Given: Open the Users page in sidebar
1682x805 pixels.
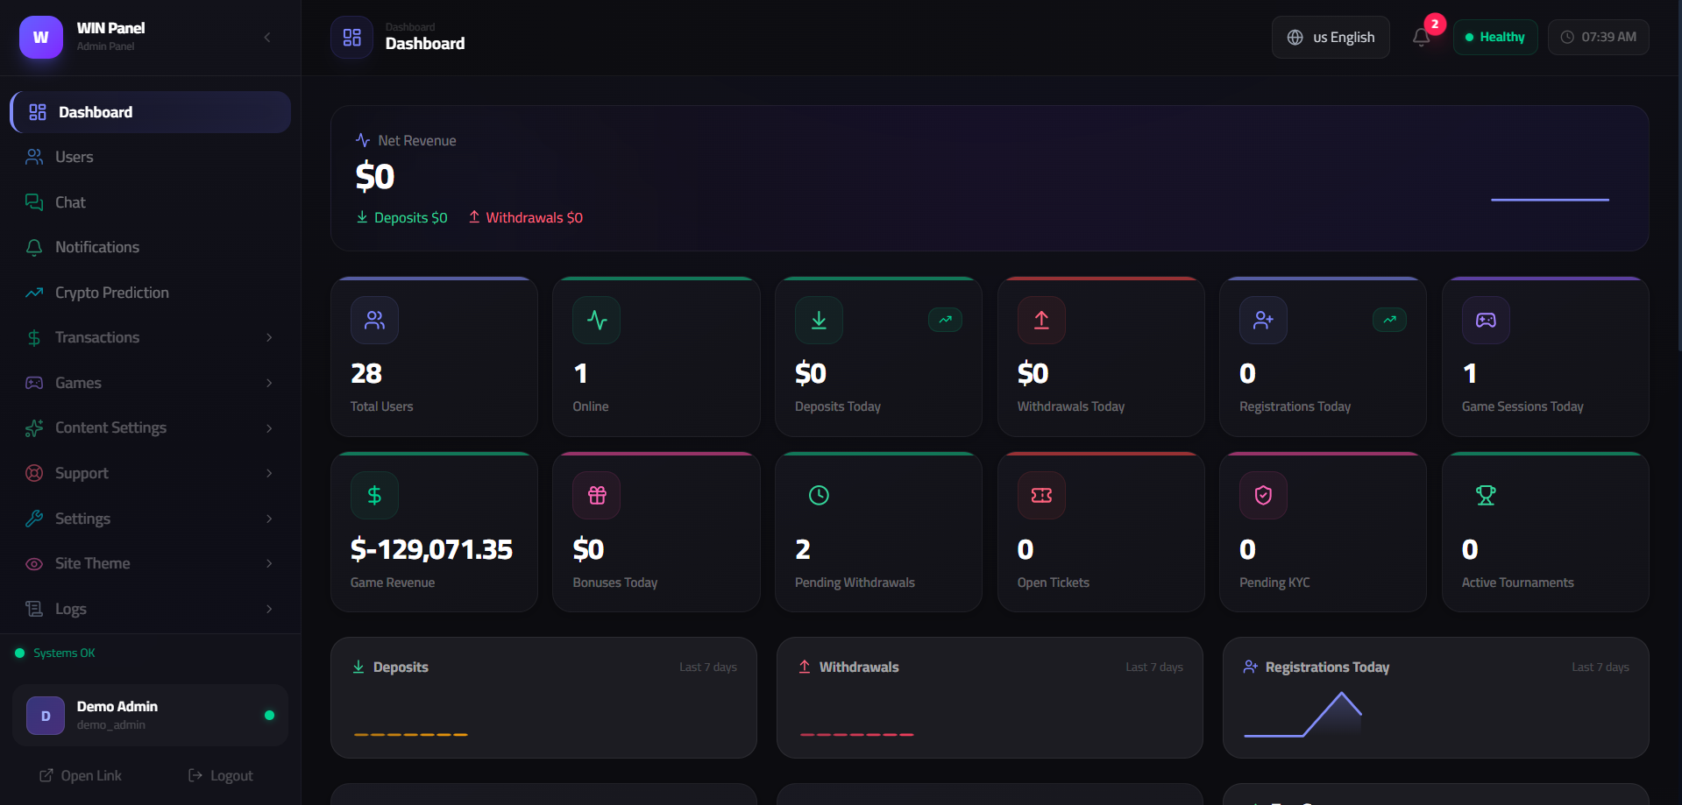Looking at the screenshot, I should pyautogui.click(x=75, y=157).
